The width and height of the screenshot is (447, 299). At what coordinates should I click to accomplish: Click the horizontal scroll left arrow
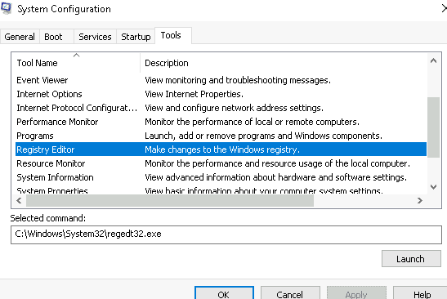pos(19,201)
